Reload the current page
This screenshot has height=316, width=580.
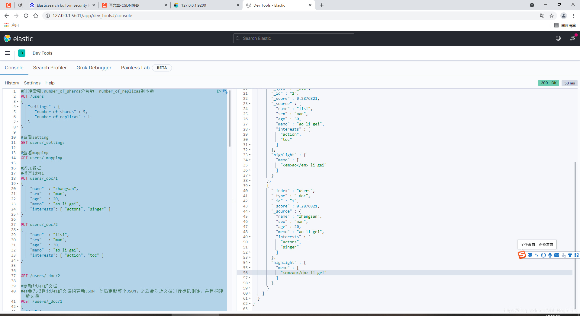coord(26,16)
